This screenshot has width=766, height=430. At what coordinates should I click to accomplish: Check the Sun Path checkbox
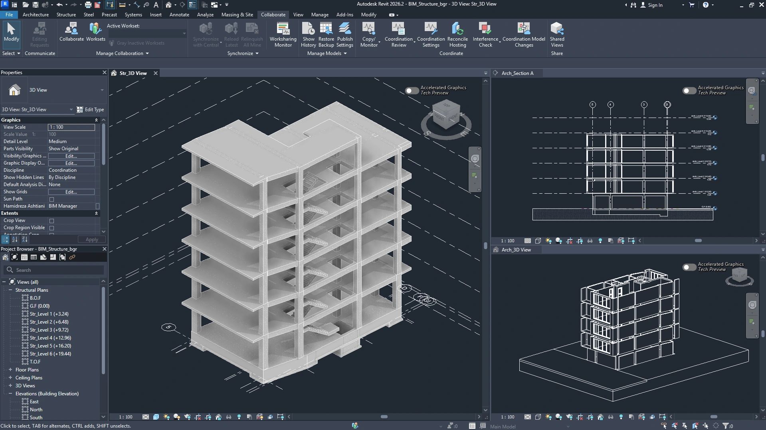pyautogui.click(x=51, y=199)
